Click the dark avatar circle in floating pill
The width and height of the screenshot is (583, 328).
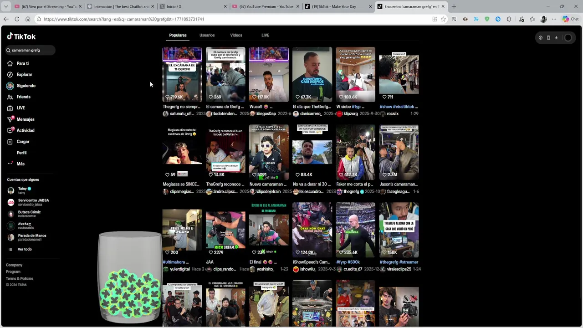[x=568, y=38]
